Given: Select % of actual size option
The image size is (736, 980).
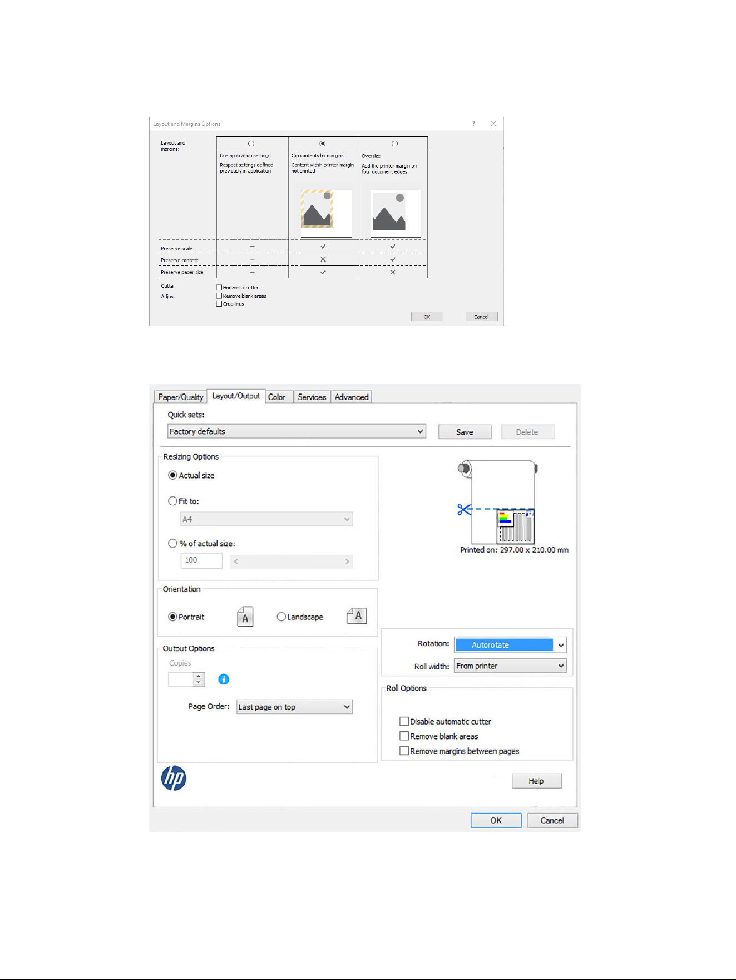Looking at the screenshot, I should coord(172,543).
